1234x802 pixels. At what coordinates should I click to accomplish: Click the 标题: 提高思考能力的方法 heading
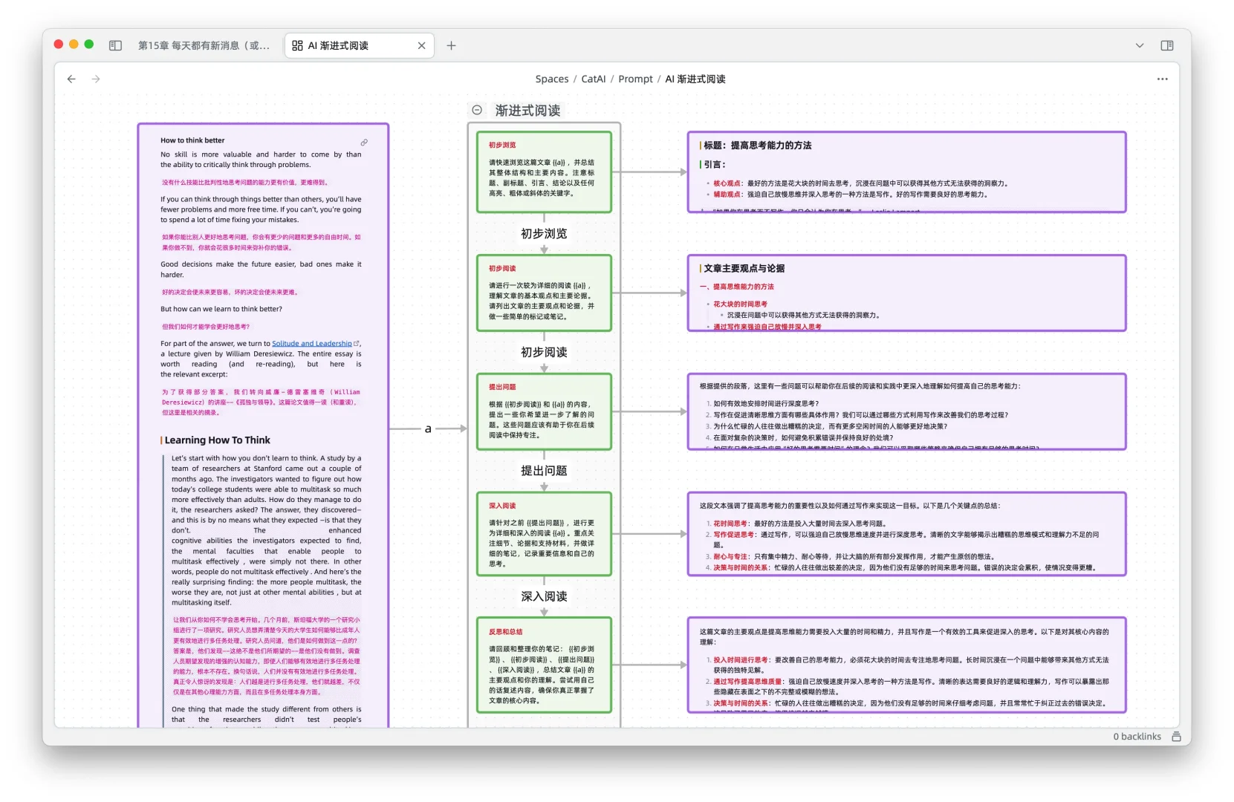click(x=757, y=146)
